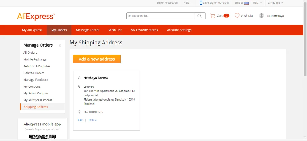
Task: Click the phone icon beside +66-830408555
Action: click(x=79, y=112)
